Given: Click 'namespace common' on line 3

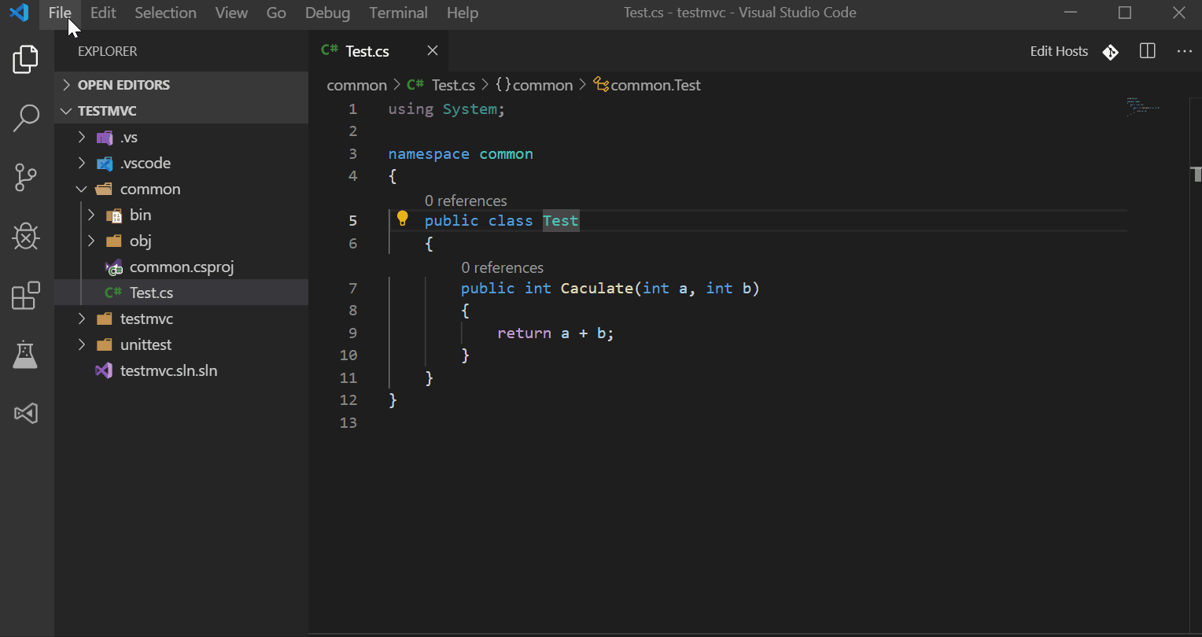Looking at the screenshot, I should pyautogui.click(x=461, y=154).
